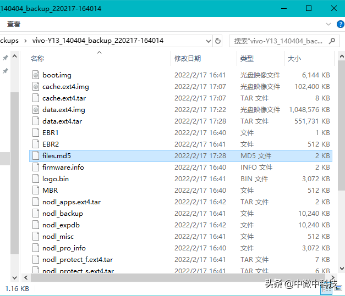
Task: Click the navigation pane scroll down arrow
Action: click(14, 277)
